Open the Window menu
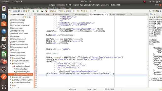This screenshot has height=91, width=162. click(63, 8)
